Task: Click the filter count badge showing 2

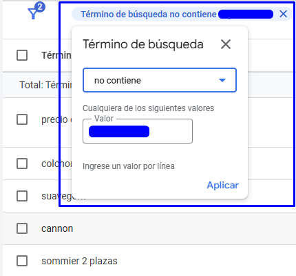Action: click(40, 7)
